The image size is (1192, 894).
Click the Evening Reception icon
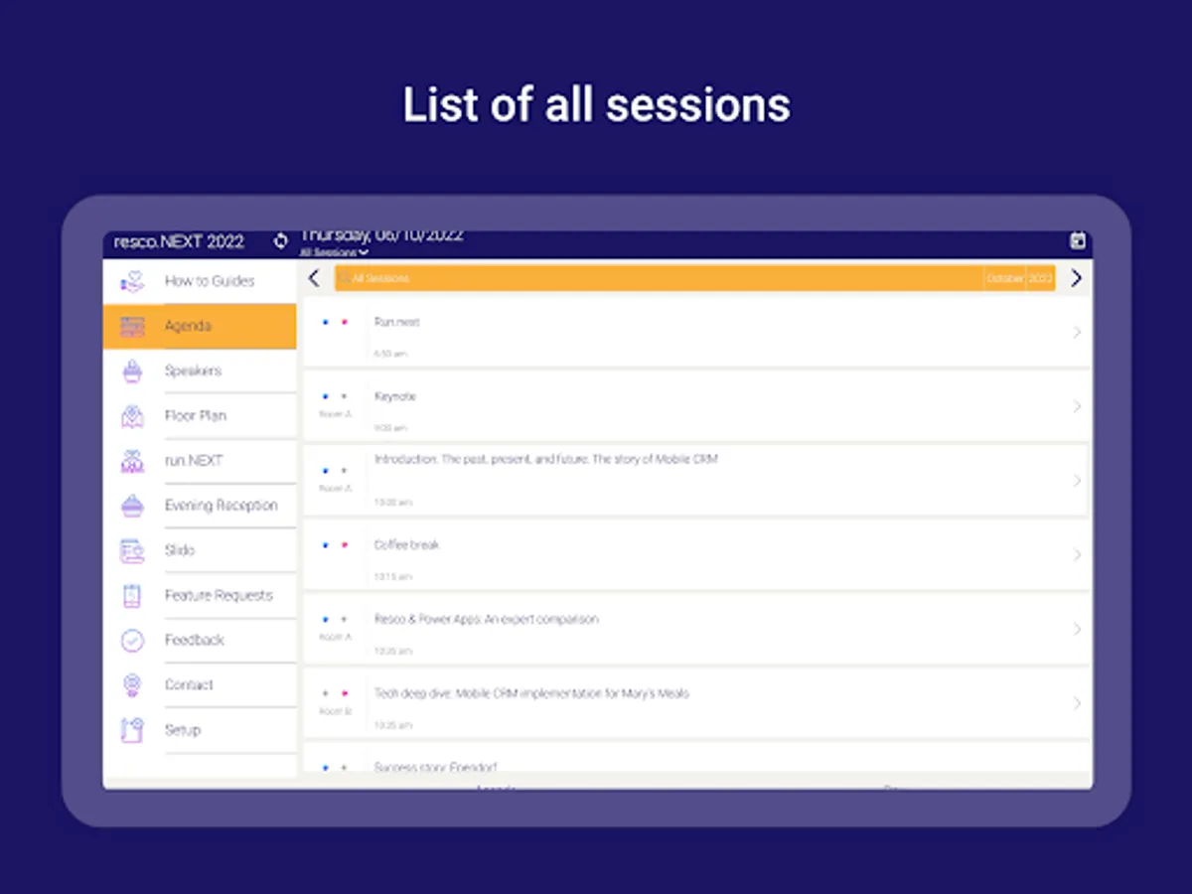point(132,506)
